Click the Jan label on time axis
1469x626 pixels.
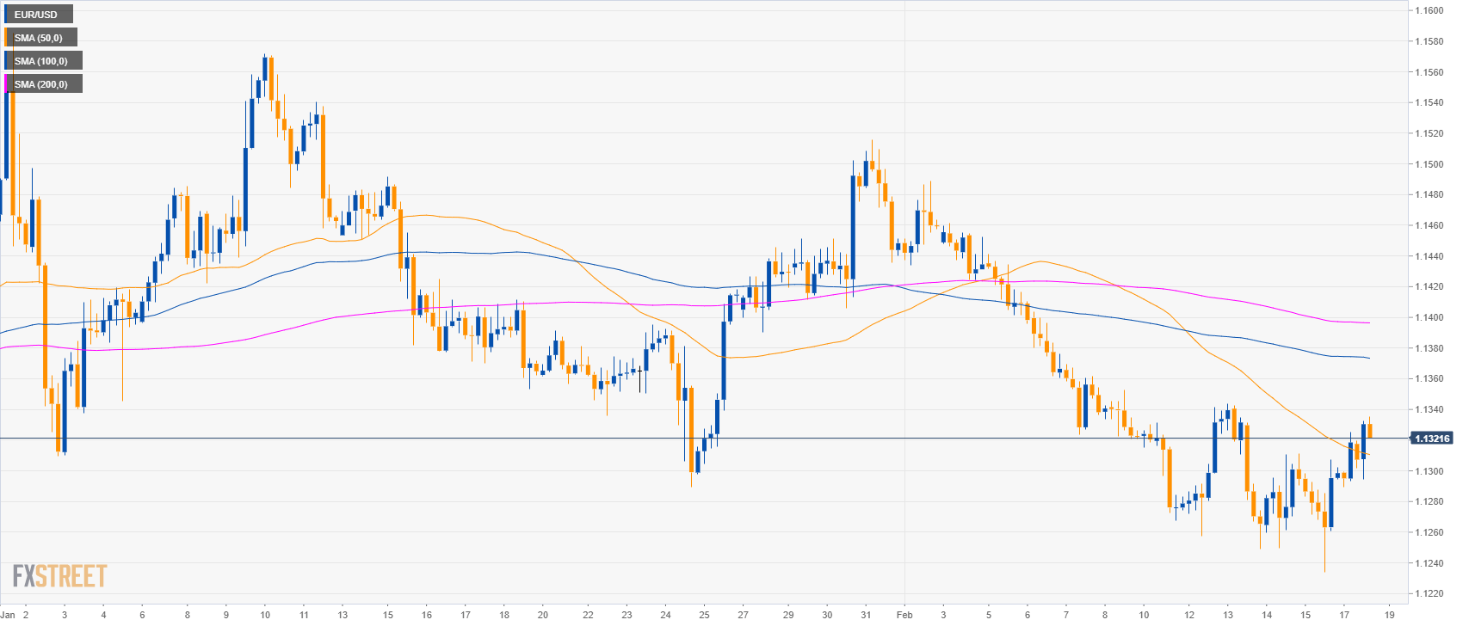coord(9,615)
